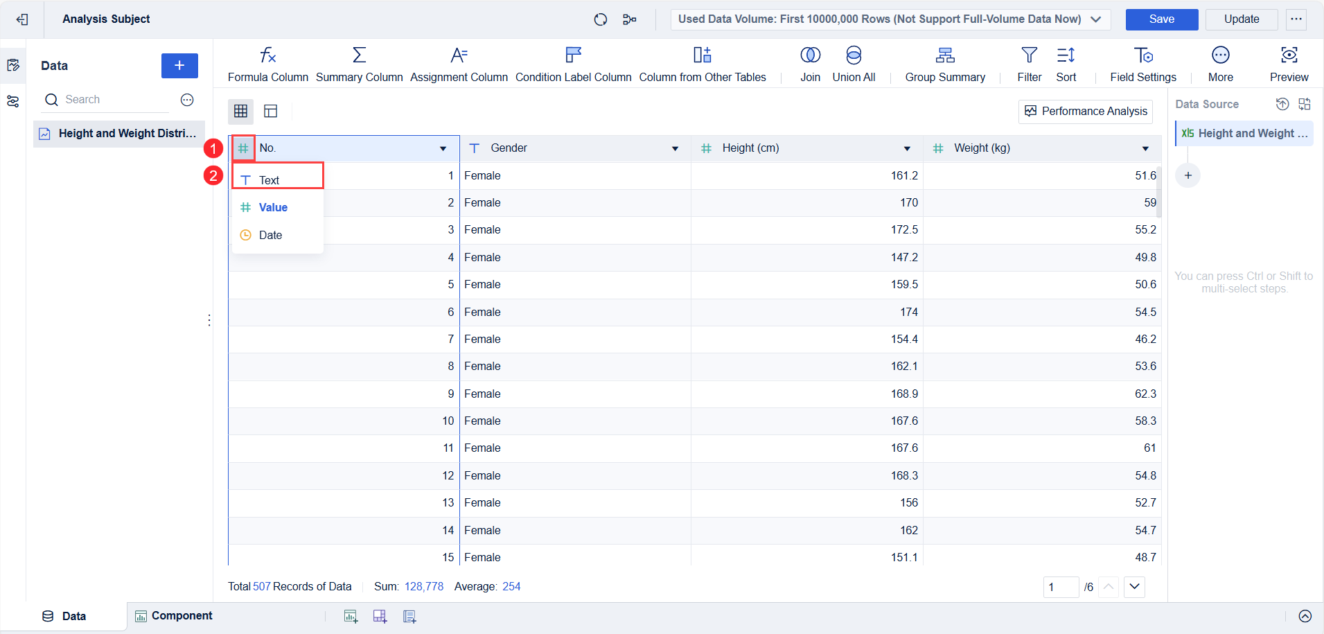This screenshot has width=1324, height=634.
Task: Save the analysis subject
Action: (1162, 19)
